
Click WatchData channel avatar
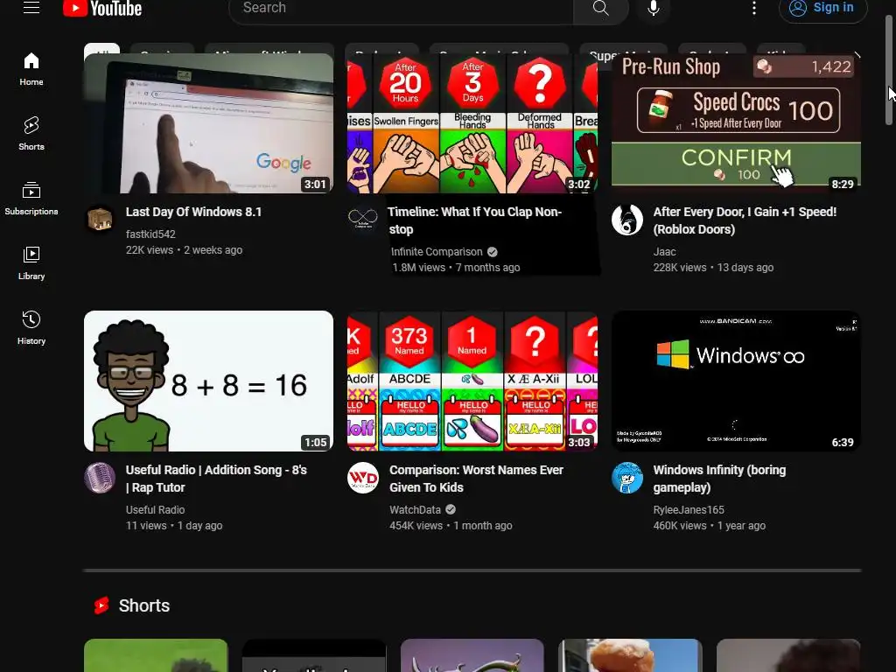click(x=363, y=478)
